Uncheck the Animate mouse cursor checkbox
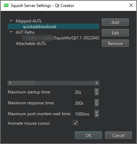The image size is (137, 144). coord(75,123)
